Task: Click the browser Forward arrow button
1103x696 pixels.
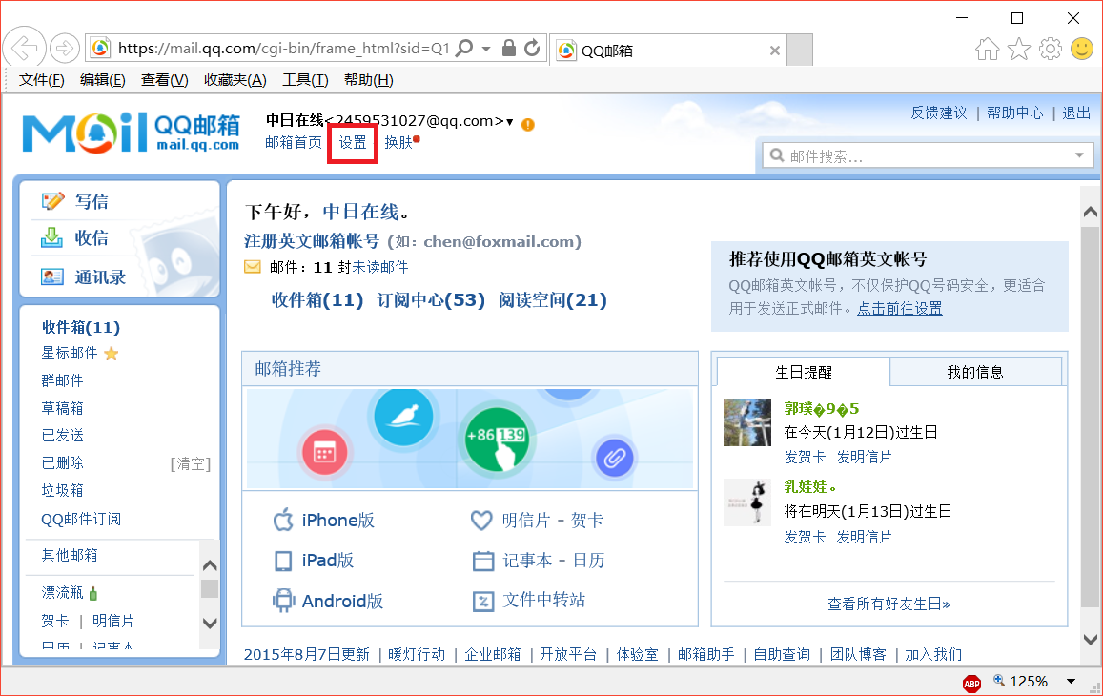Action: pyautogui.click(x=65, y=48)
